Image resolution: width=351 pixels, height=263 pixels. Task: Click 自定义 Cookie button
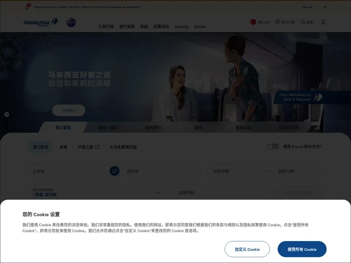(x=247, y=249)
